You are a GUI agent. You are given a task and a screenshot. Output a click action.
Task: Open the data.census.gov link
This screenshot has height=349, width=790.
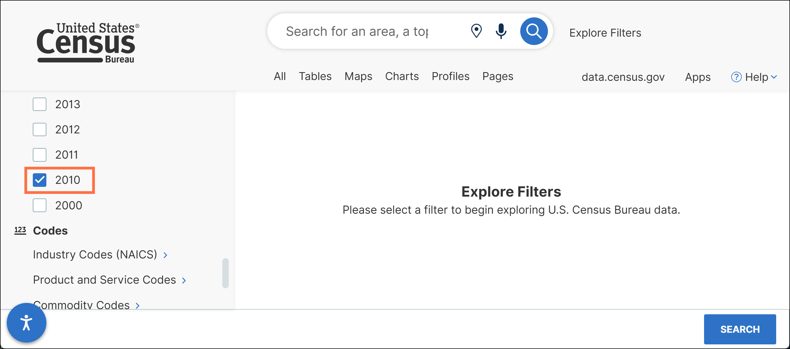click(x=622, y=77)
